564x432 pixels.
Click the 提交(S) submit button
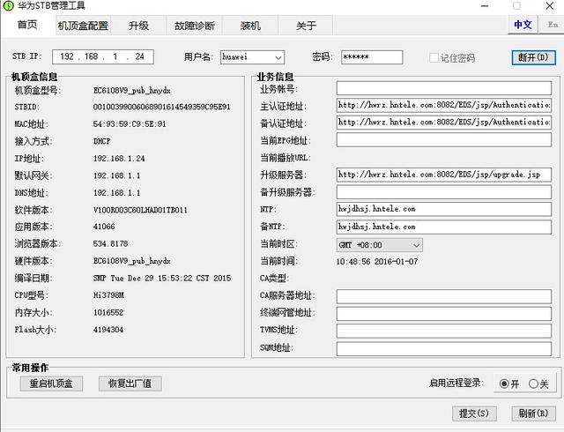[x=474, y=413]
